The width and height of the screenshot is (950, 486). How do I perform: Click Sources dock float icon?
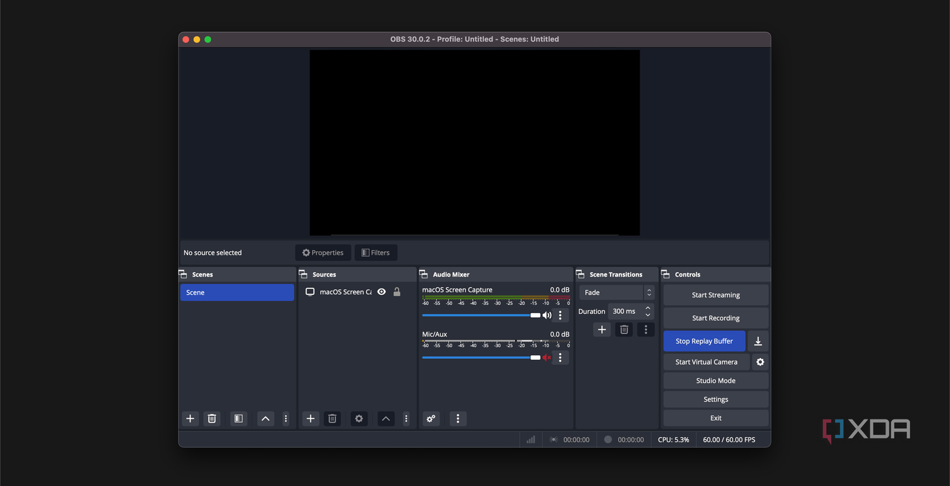(303, 274)
